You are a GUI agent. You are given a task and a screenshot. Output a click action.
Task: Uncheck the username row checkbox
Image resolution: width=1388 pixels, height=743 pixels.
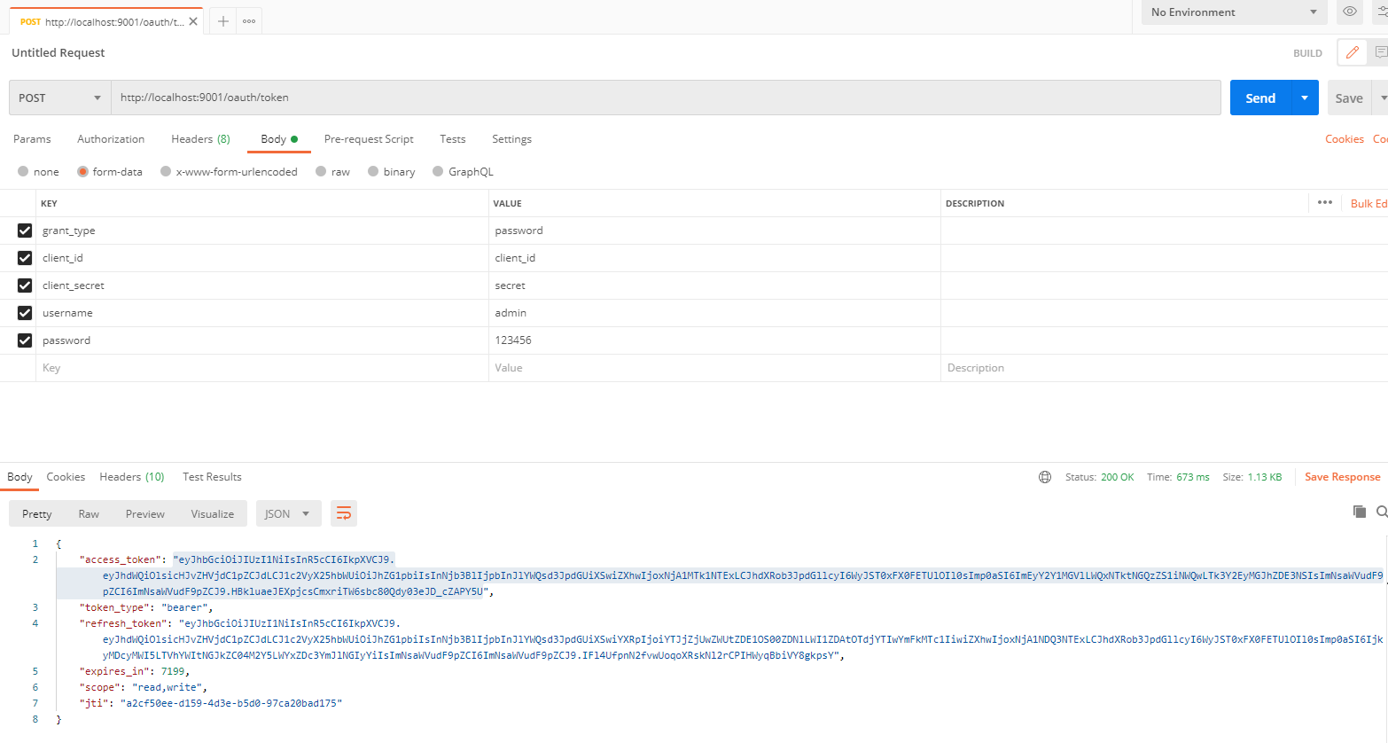click(x=25, y=313)
